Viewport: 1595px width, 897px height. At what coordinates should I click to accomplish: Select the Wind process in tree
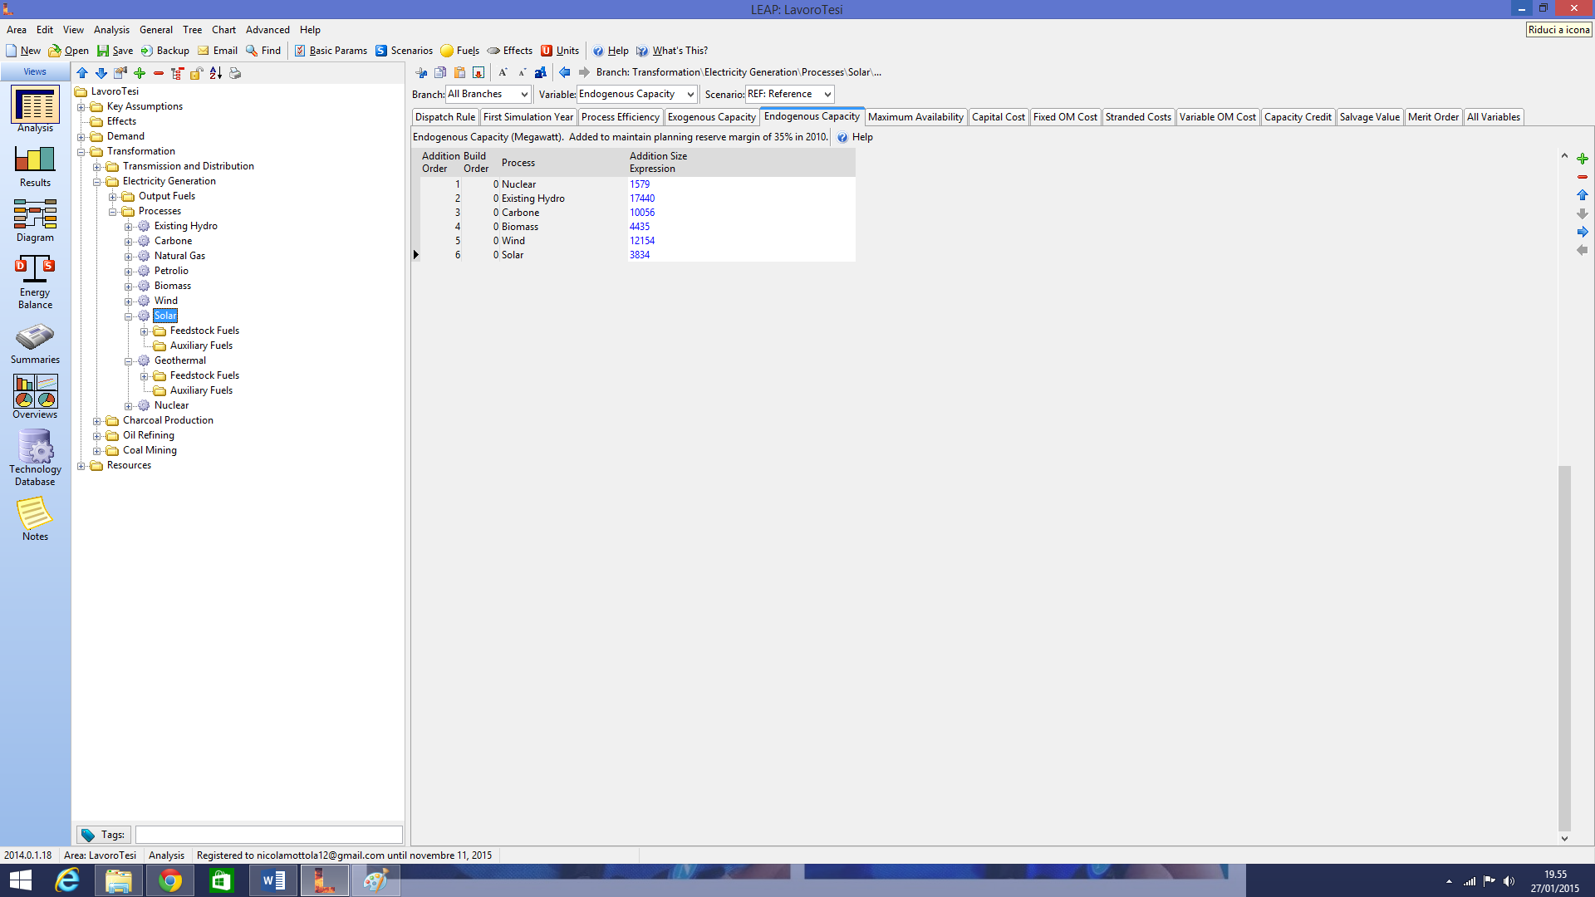tap(165, 301)
